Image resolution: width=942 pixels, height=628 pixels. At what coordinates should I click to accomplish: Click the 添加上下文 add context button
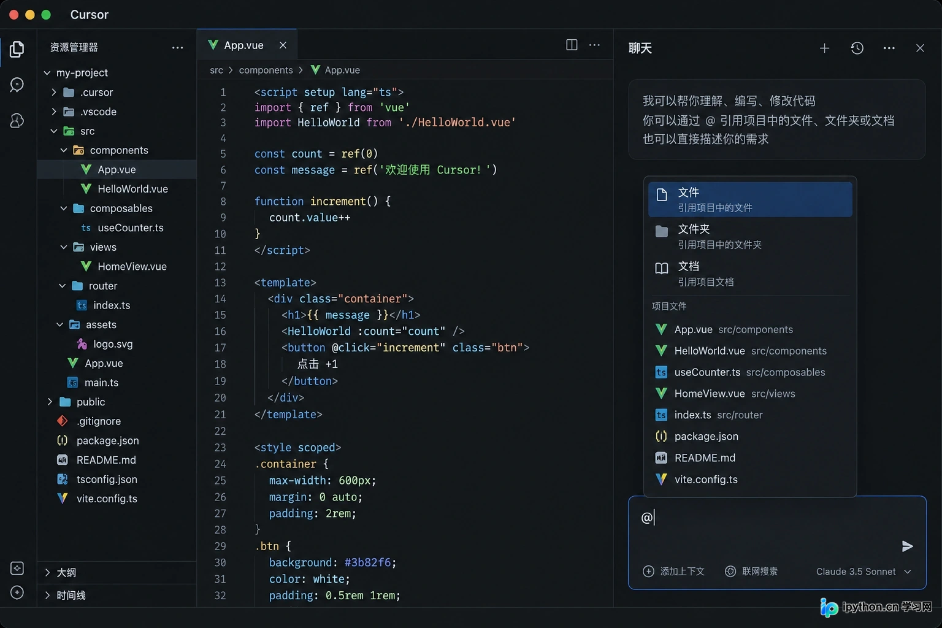(x=673, y=571)
